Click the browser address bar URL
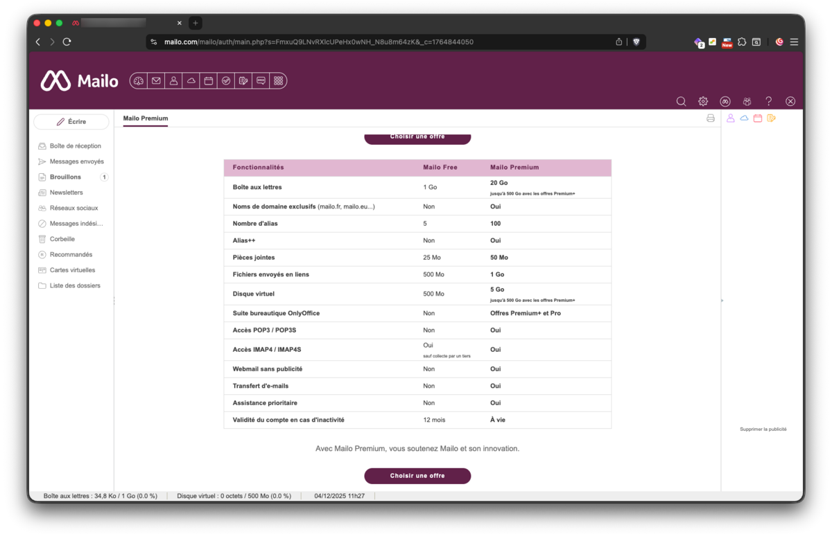This screenshot has height=534, width=832. (x=319, y=42)
